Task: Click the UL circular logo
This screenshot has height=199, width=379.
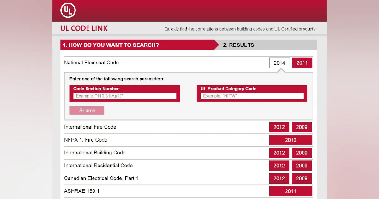Action: (x=68, y=10)
